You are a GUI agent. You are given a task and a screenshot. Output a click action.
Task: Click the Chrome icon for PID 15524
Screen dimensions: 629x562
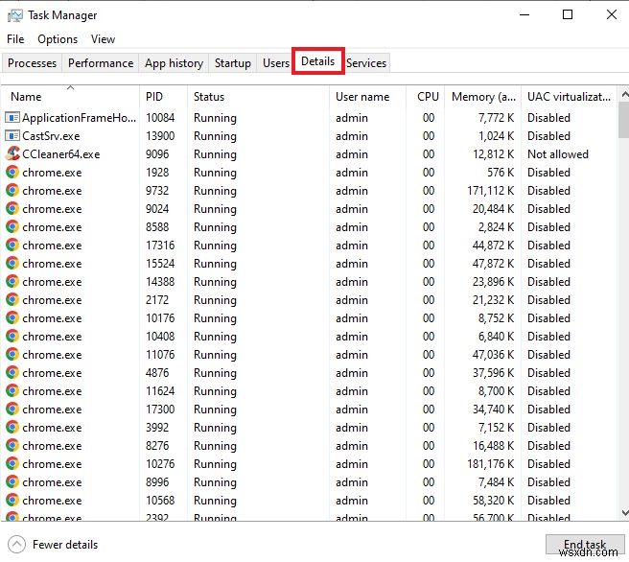tap(12, 264)
